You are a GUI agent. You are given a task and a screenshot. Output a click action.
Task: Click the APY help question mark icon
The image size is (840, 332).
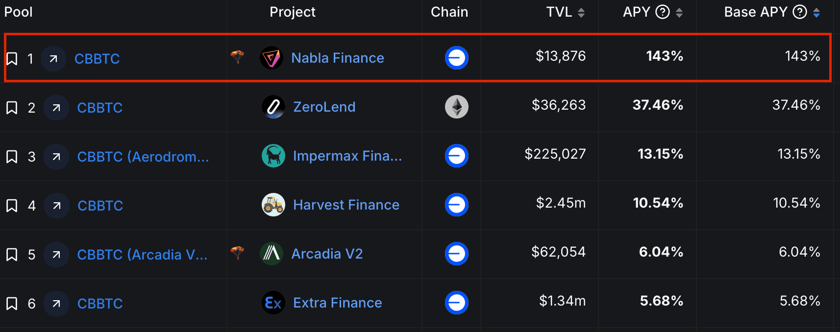[x=663, y=12]
